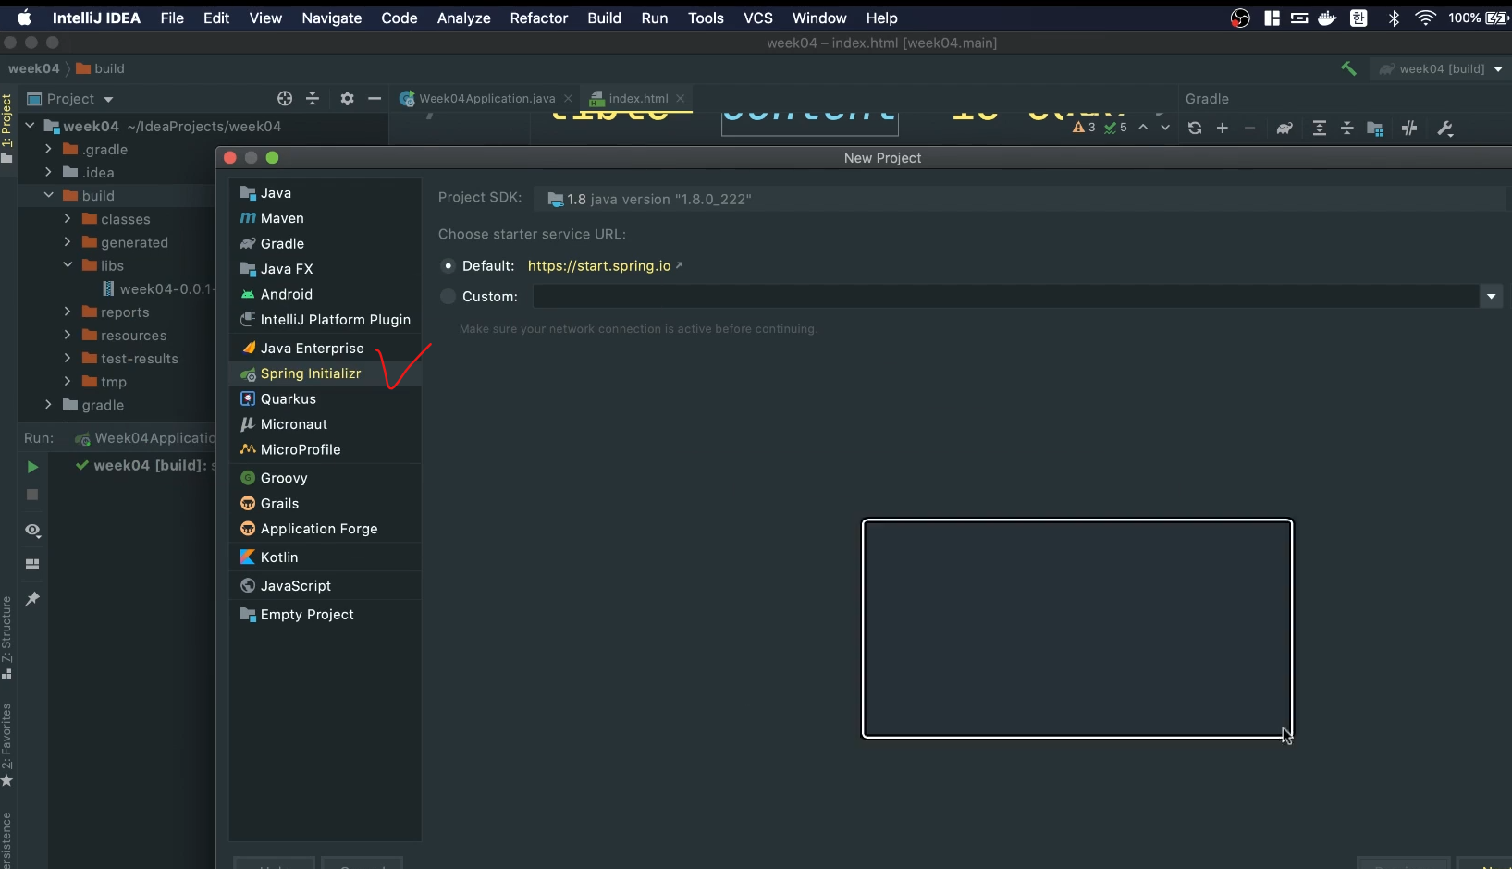Image resolution: width=1512 pixels, height=869 pixels.
Task: Close the index.html tab
Action: click(681, 99)
